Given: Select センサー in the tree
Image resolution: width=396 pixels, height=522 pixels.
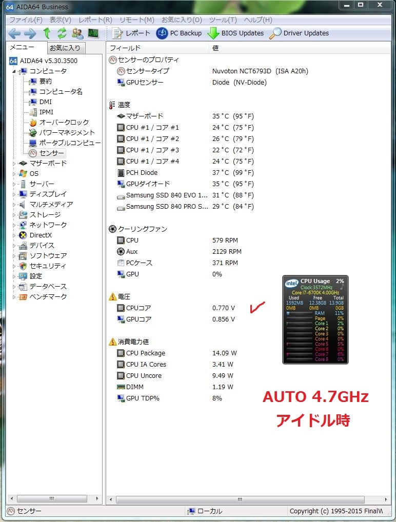Looking at the screenshot, I should point(46,153).
